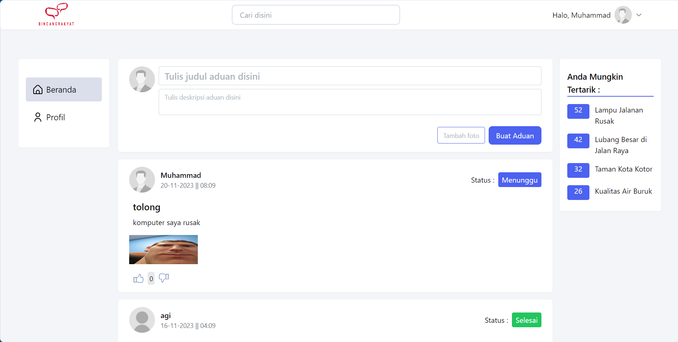This screenshot has height=342, width=678.
Task: Click the Buat Aduan button
Action: [515, 135]
